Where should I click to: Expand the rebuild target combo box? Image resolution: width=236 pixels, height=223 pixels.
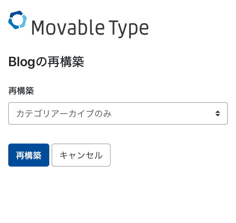coord(118,113)
